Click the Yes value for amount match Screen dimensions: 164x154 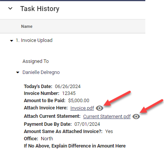click(109, 132)
